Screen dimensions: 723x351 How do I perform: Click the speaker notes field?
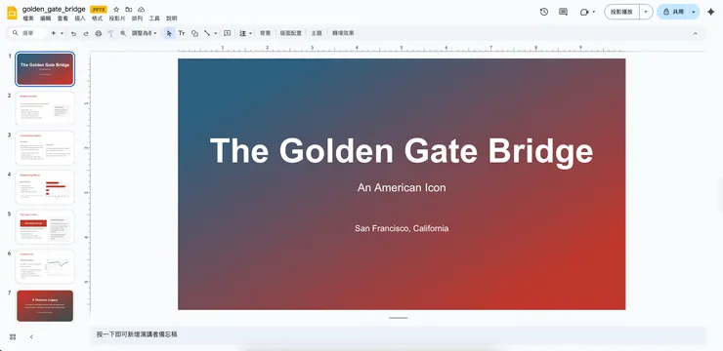pyautogui.click(x=398, y=334)
